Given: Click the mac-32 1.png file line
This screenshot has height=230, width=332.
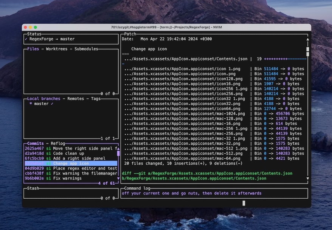Looking at the screenshot, I should point(212,139).
